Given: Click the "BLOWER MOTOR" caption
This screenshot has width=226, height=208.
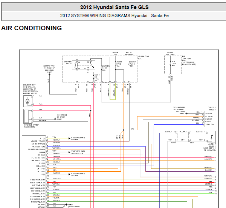Looking at the screenshot, I should point(30,93).
